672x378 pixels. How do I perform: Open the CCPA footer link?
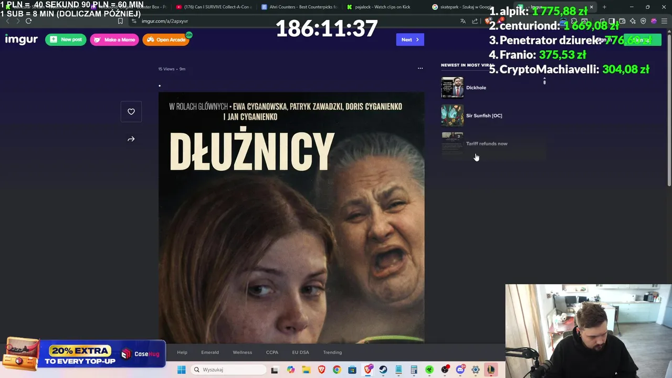[272, 352]
